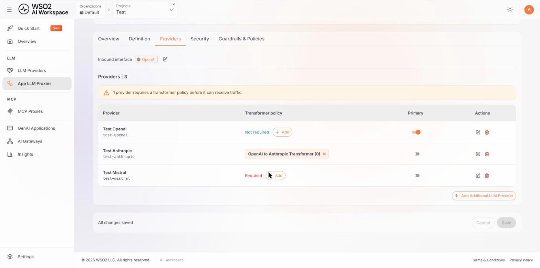Switch to the Definition tab

(x=139, y=39)
